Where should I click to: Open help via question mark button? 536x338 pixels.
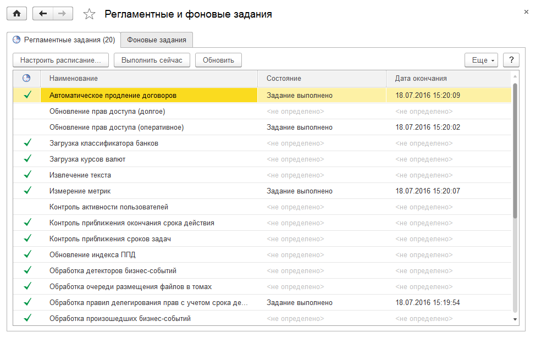pyautogui.click(x=511, y=60)
